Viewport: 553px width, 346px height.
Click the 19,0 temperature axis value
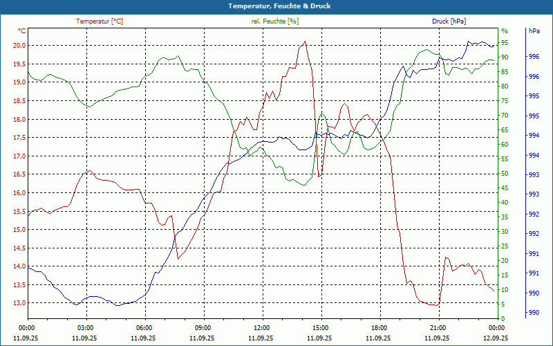(x=20, y=82)
